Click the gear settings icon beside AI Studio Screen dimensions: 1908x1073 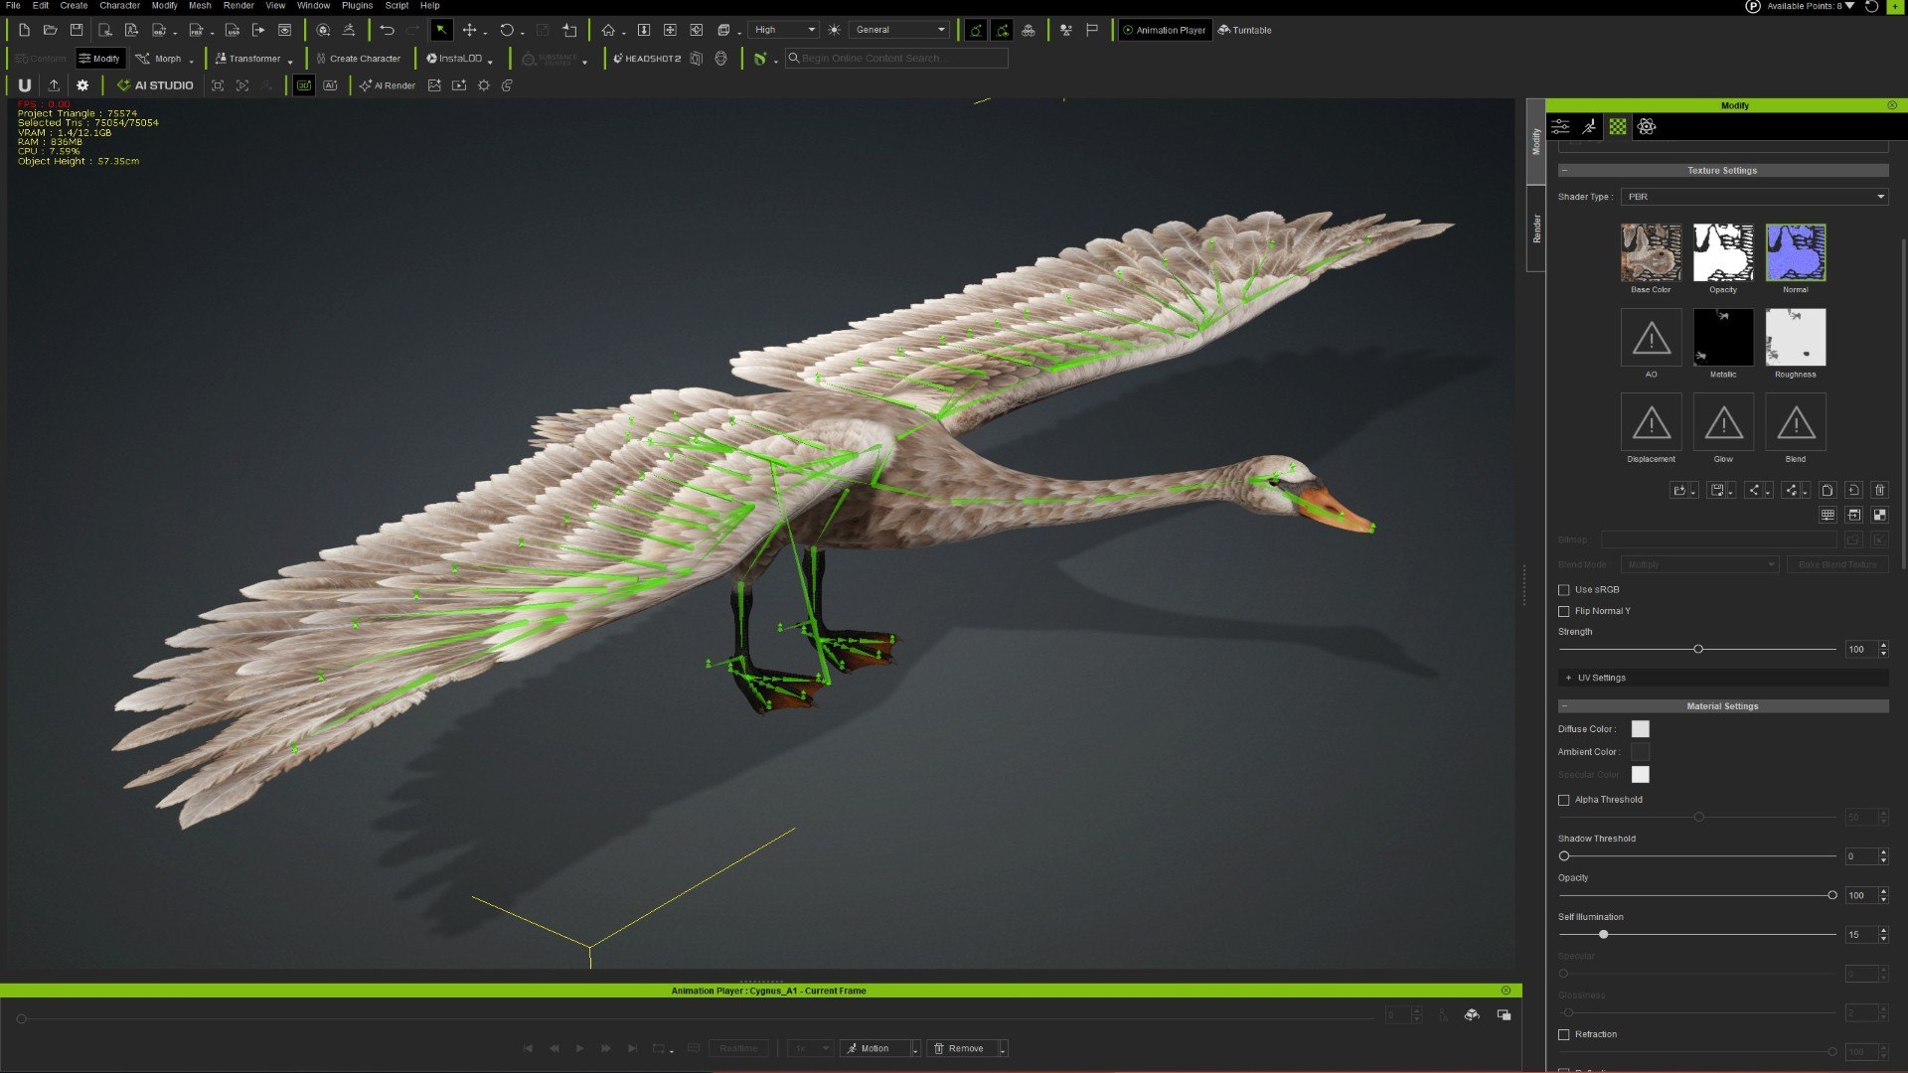(82, 85)
